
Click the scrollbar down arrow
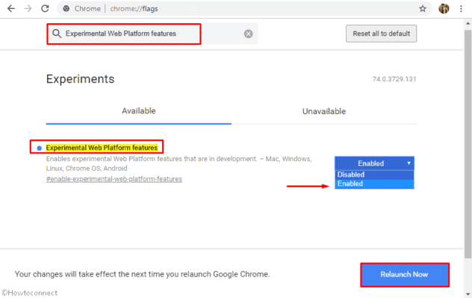tap(468, 294)
